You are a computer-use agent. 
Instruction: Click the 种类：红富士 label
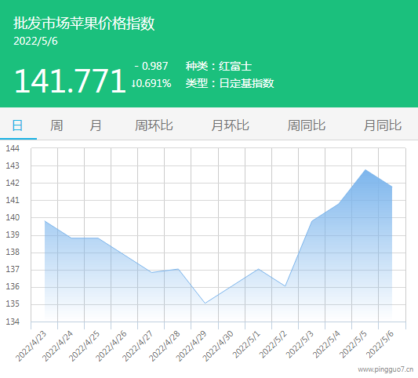click(x=219, y=66)
